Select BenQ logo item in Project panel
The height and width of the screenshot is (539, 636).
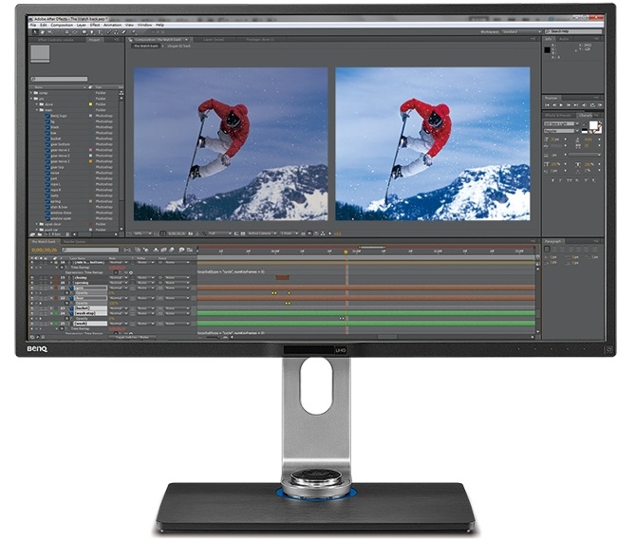coord(57,116)
